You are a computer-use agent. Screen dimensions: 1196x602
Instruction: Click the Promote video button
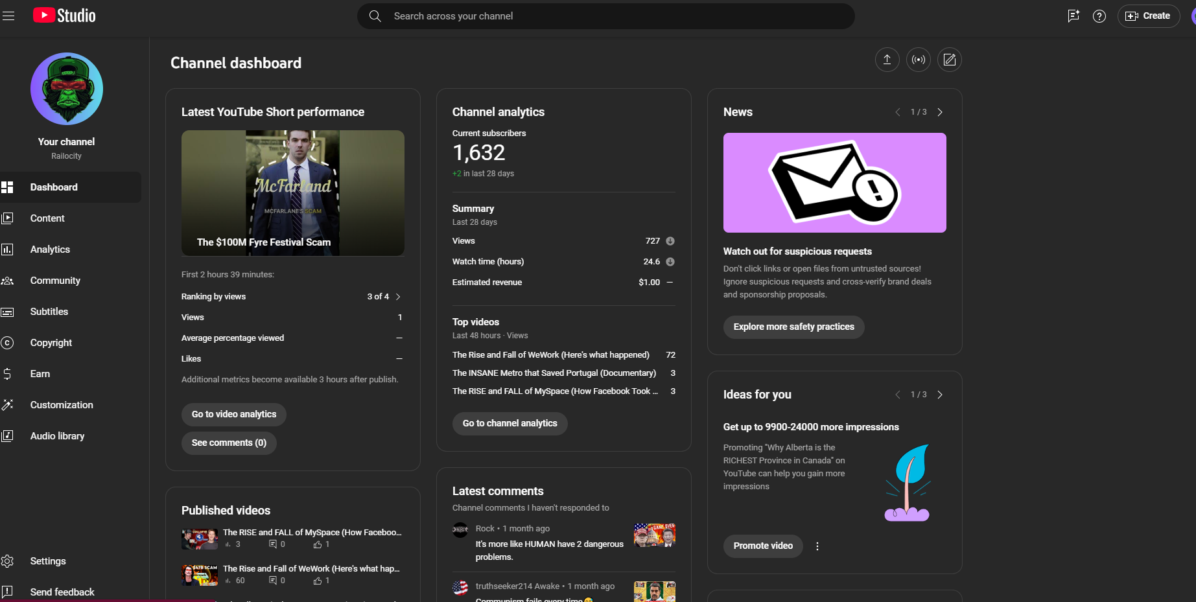pos(763,546)
